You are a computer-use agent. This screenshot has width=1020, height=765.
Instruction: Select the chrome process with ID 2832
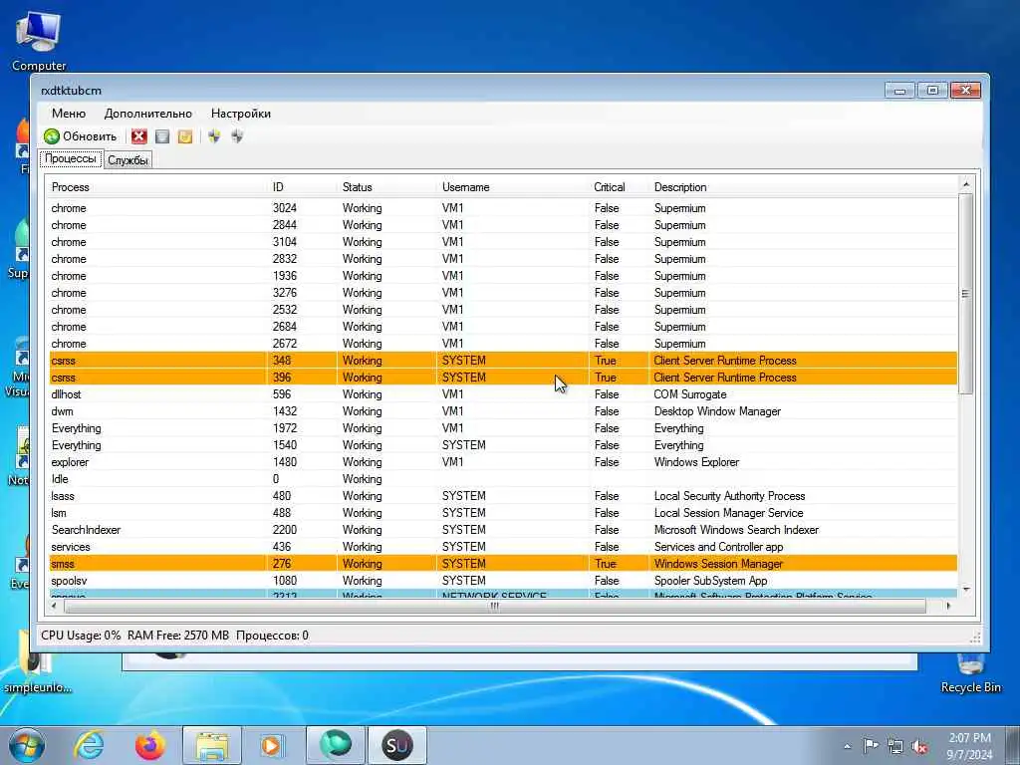pyautogui.click(x=503, y=259)
